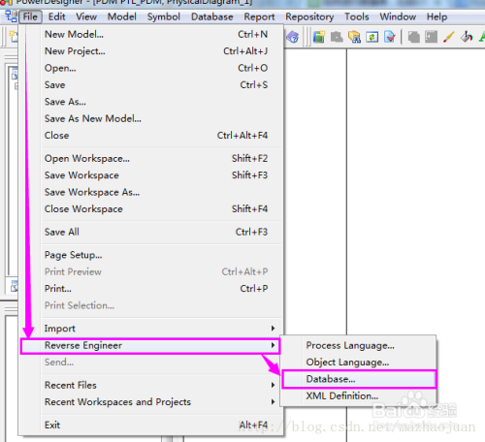Click the green new package toolbar icon
Screen dimensions: 485x442
point(319,37)
